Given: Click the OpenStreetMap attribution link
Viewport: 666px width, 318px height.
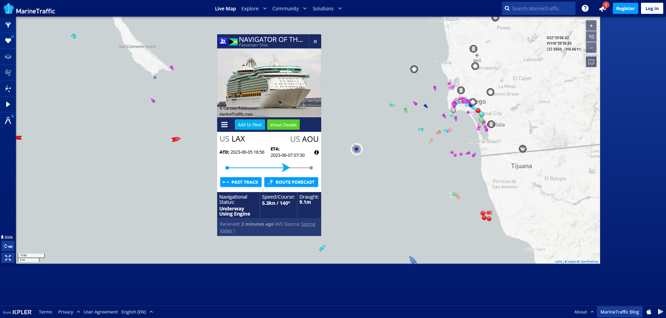Looking at the screenshot, I should point(589,262).
